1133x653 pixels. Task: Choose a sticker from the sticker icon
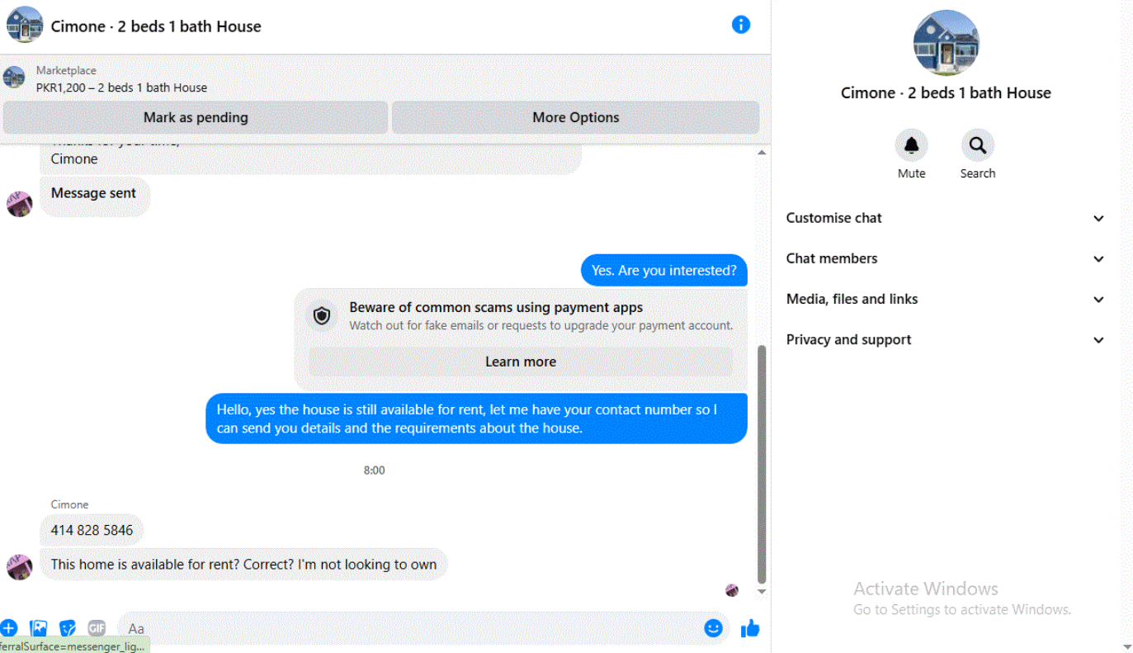point(68,628)
